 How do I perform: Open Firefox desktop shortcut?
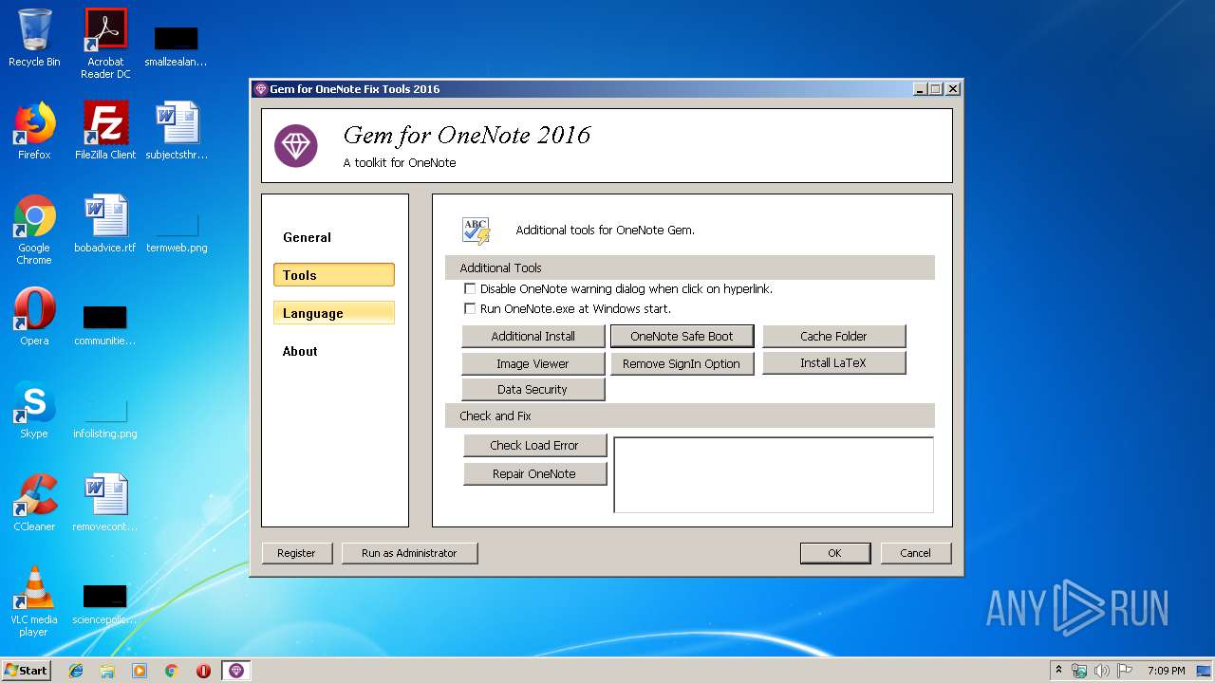[x=34, y=131]
